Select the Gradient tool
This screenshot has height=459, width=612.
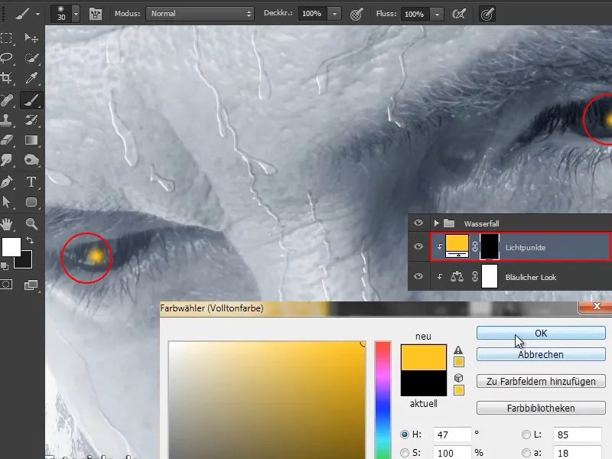point(31,140)
